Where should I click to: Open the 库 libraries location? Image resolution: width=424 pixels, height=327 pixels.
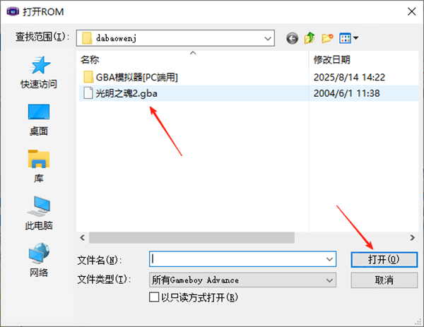(39, 166)
